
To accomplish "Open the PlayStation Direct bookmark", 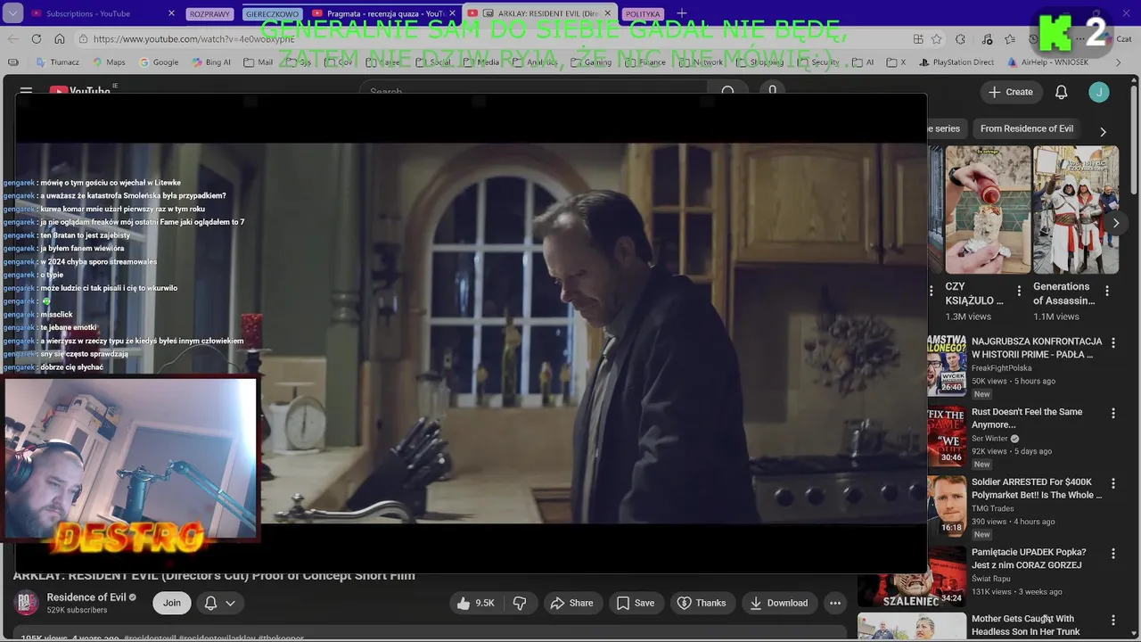I will tap(955, 62).
